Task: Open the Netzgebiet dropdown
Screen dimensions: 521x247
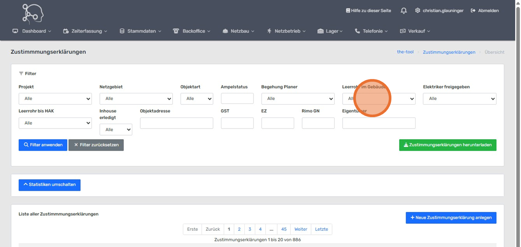Action: [x=136, y=99]
